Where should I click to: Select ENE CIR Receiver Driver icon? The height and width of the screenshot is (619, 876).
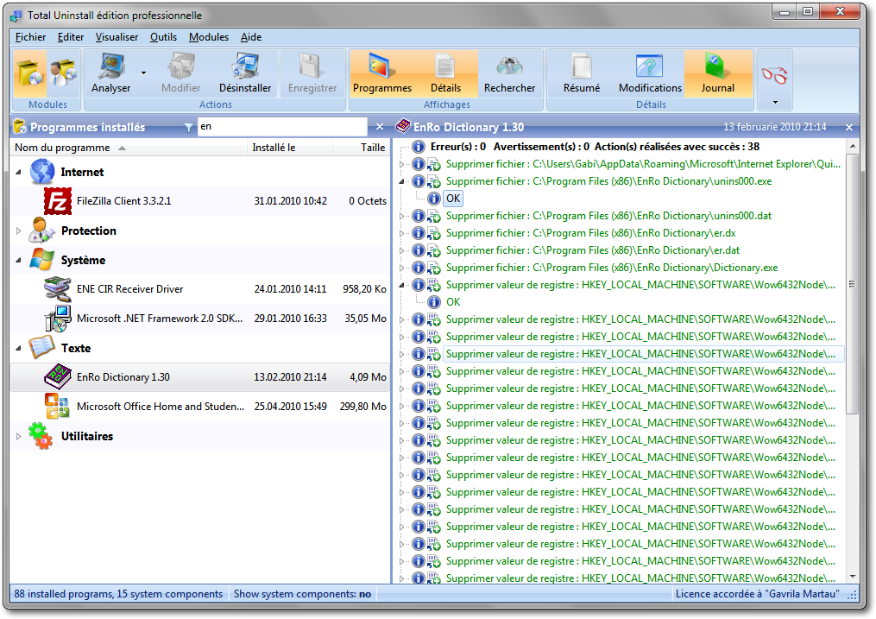[x=58, y=289]
